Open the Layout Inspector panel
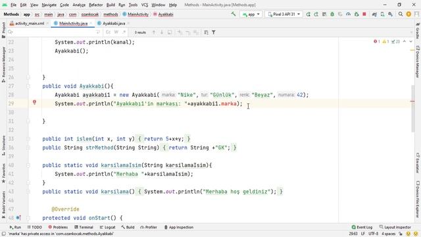This screenshot has width=421, height=237. click(395, 227)
